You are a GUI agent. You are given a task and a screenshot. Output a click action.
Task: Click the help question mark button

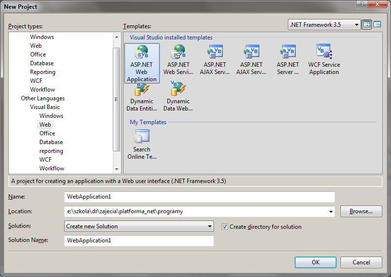[x=362, y=4]
